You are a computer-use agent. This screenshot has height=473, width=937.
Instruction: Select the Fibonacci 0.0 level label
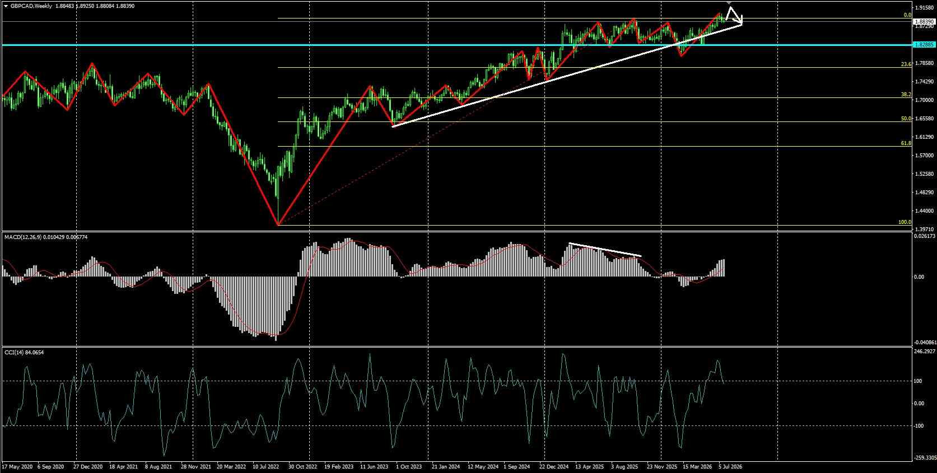pyautogui.click(x=907, y=15)
